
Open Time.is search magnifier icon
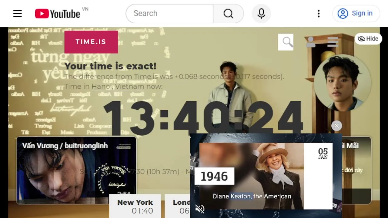coord(286,42)
